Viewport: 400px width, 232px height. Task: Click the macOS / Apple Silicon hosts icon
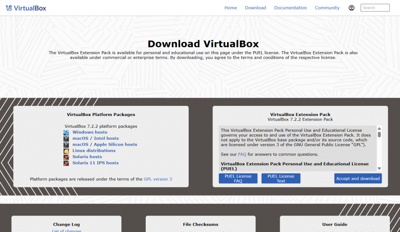point(66,145)
